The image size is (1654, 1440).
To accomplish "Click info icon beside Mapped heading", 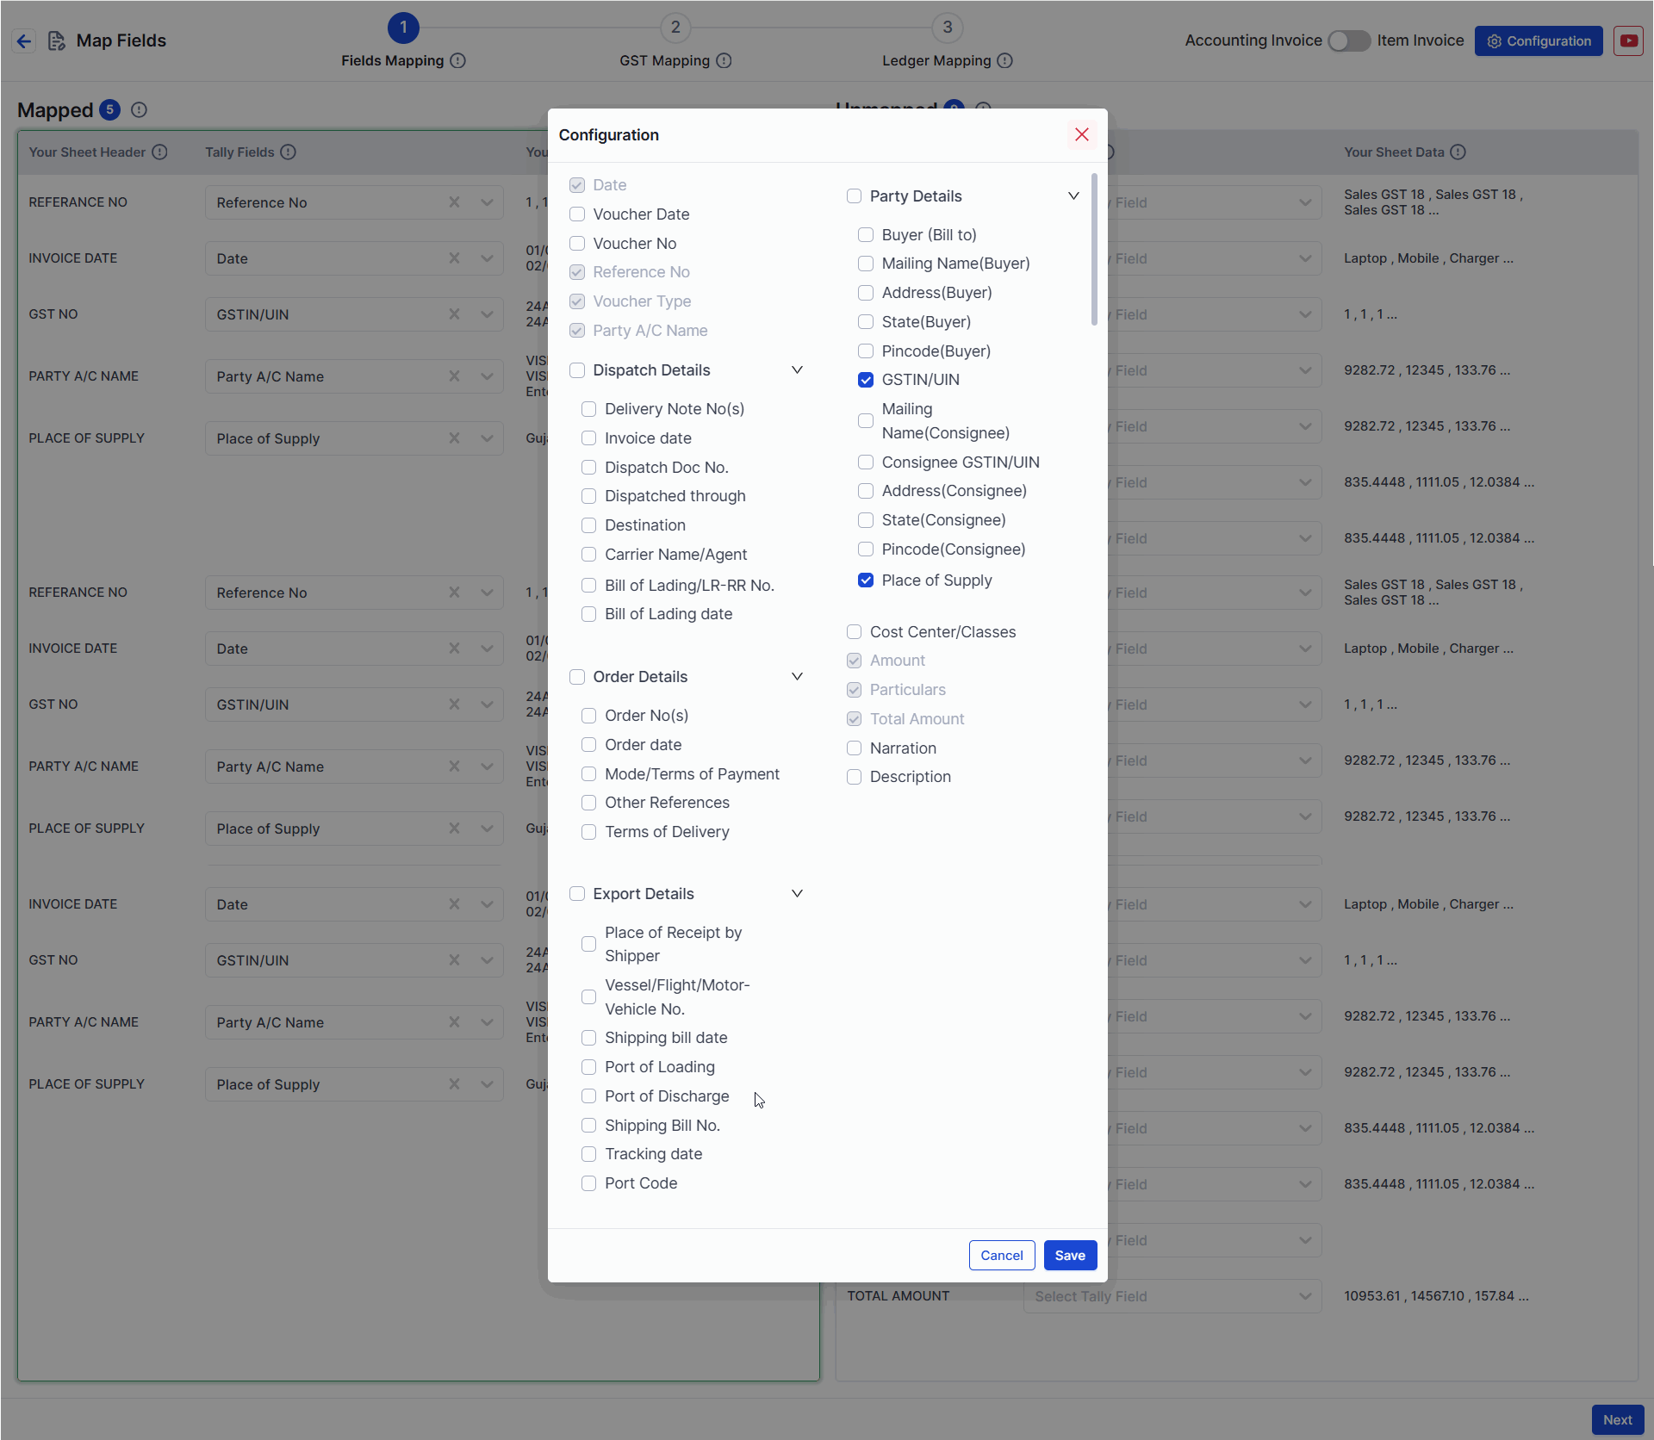I will click(x=139, y=110).
